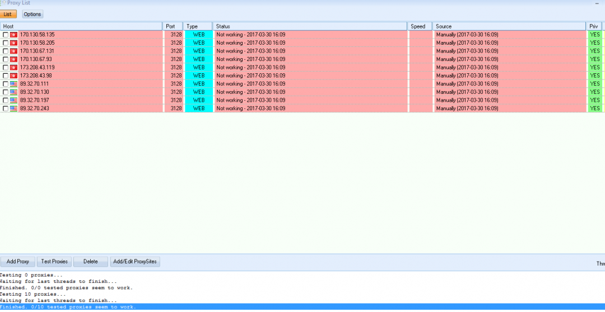Tick the checkbox for 170.130.67.93
605x312 pixels.
6,59
